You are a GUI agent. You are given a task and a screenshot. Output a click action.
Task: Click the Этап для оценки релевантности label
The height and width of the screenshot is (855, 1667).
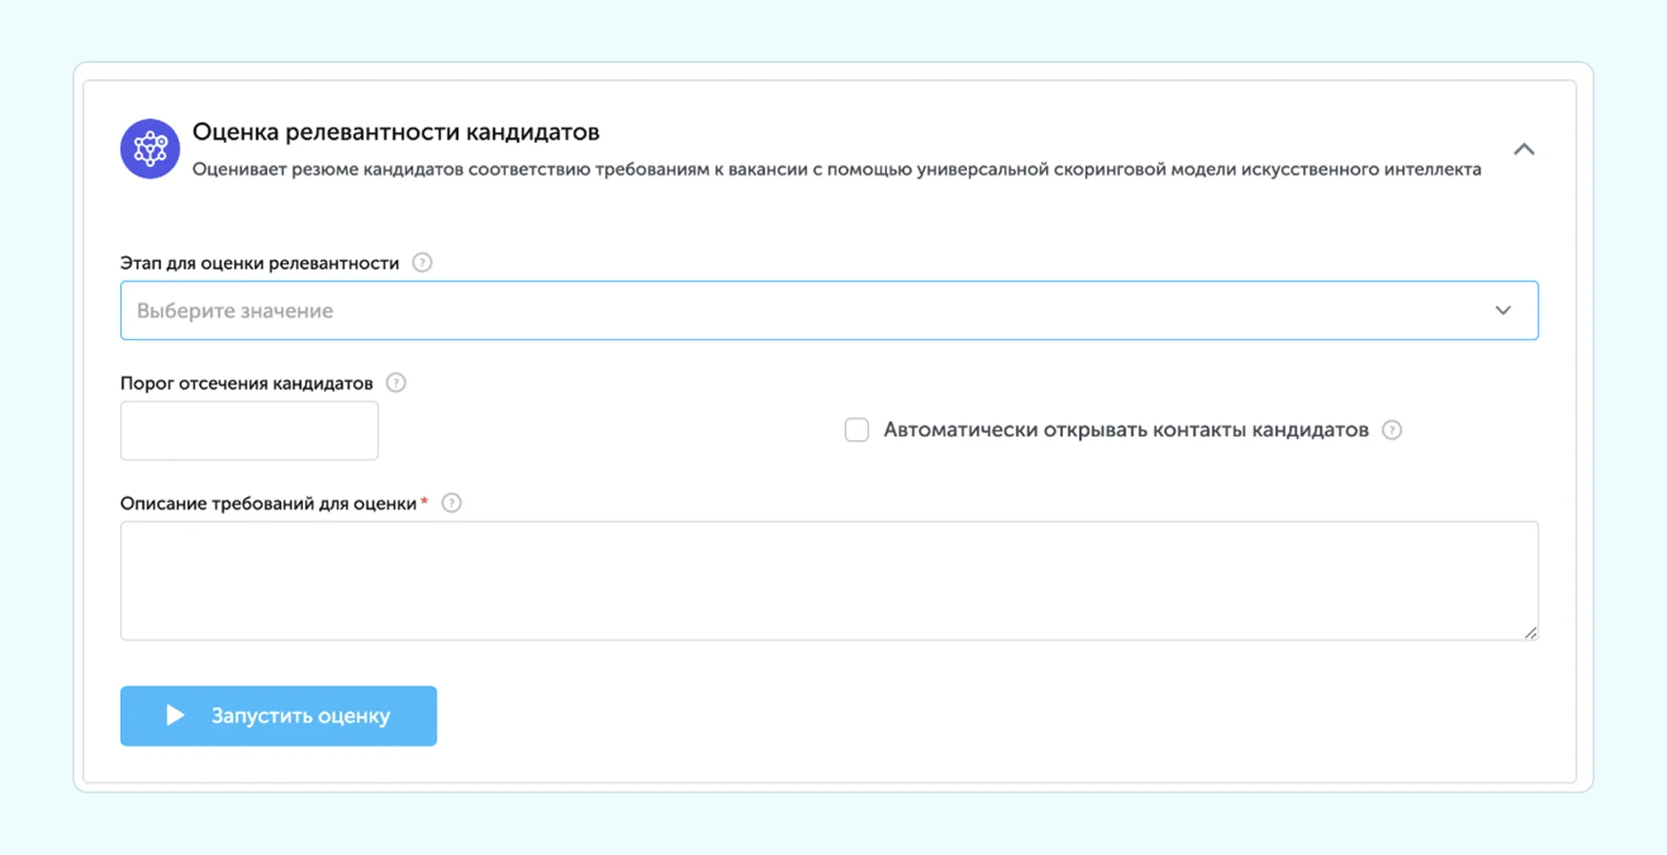260,264
